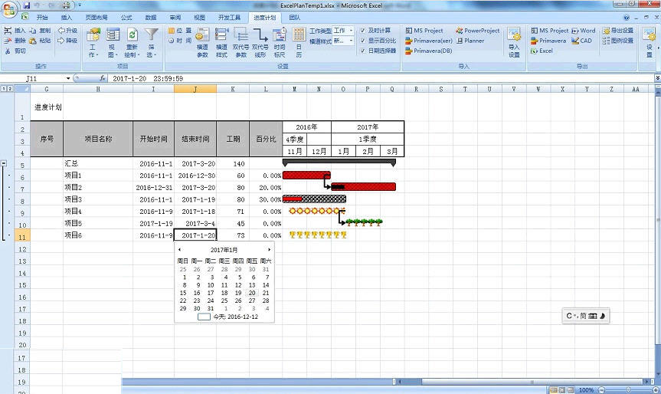Click the 剪切 scissors icon

click(x=8, y=51)
